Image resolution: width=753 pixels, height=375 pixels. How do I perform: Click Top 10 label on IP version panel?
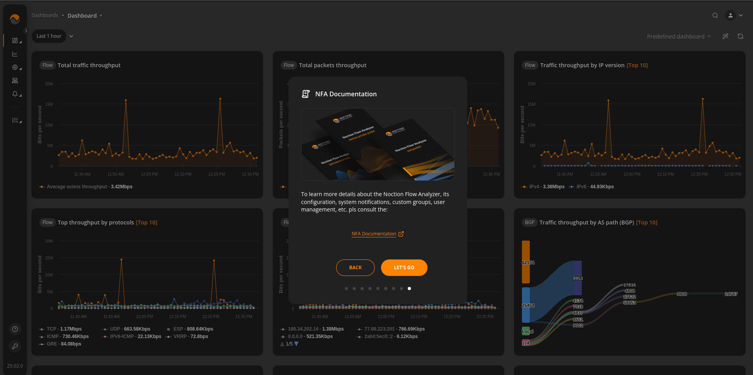pyautogui.click(x=637, y=65)
